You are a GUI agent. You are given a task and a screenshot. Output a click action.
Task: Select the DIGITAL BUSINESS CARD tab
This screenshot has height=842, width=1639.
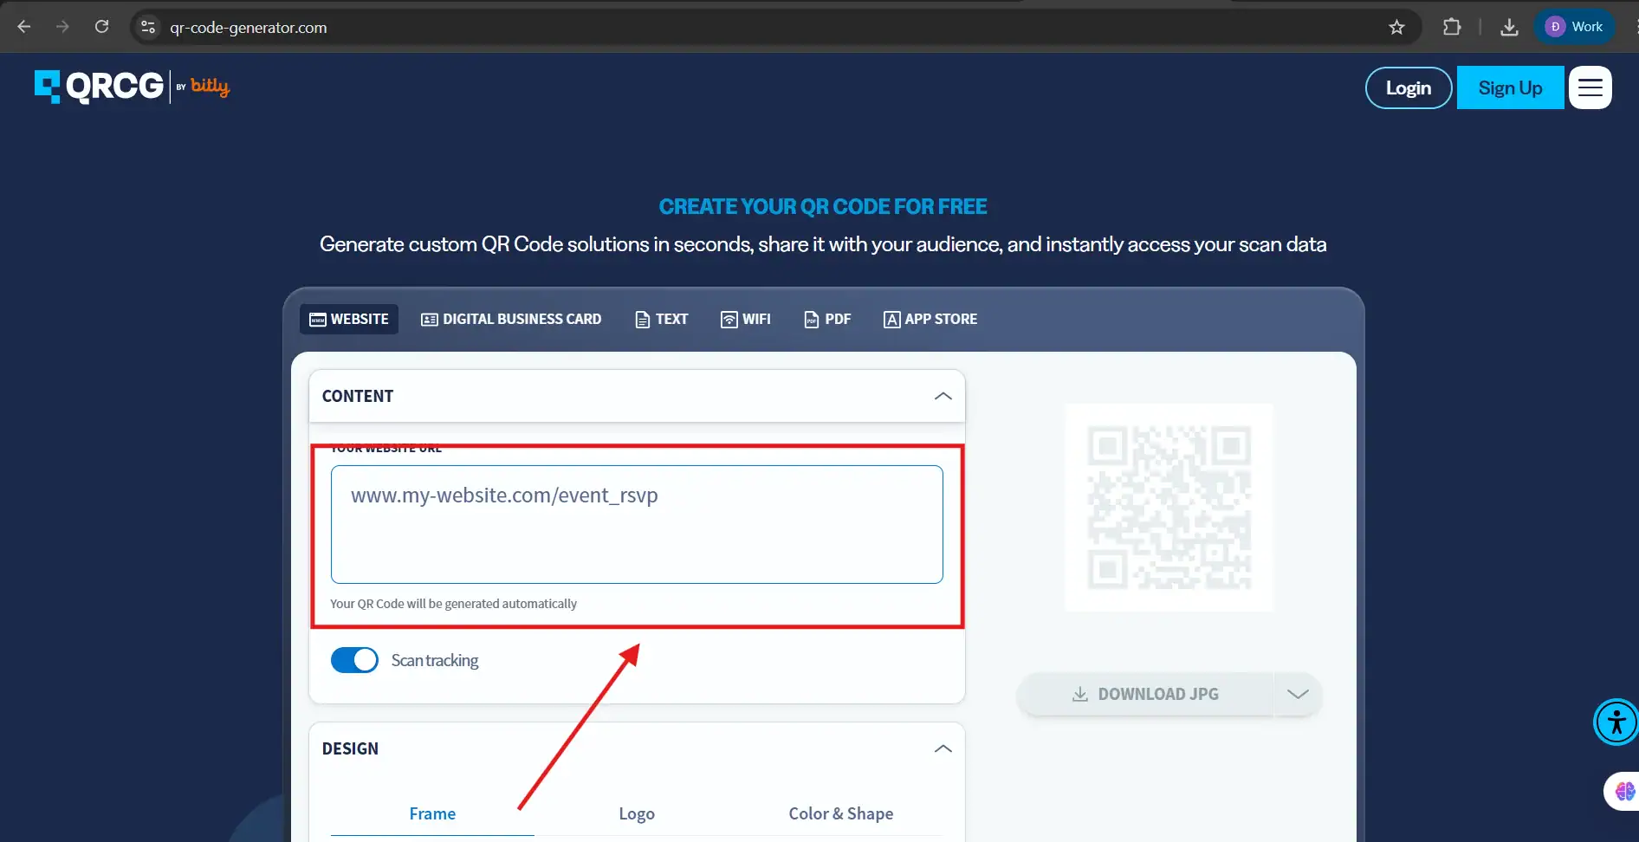pos(511,319)
